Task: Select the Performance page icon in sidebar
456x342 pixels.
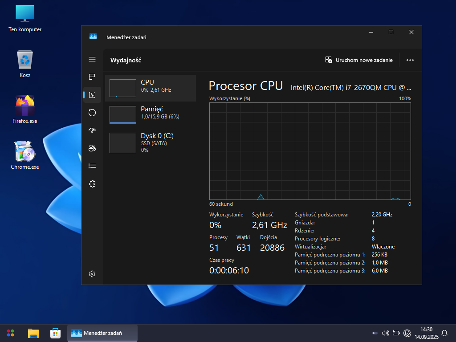Action: click(x=92, y=95)
